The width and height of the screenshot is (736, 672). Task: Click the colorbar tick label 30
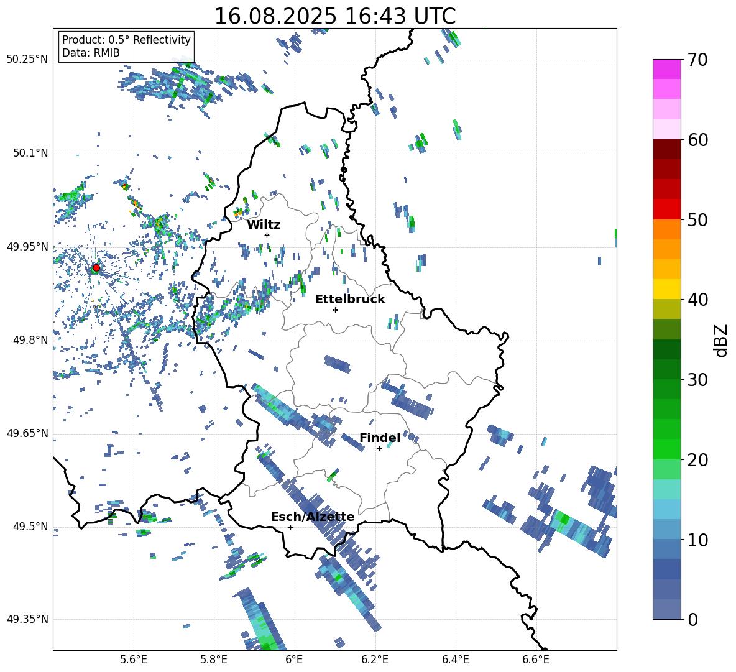coord(697,380)
